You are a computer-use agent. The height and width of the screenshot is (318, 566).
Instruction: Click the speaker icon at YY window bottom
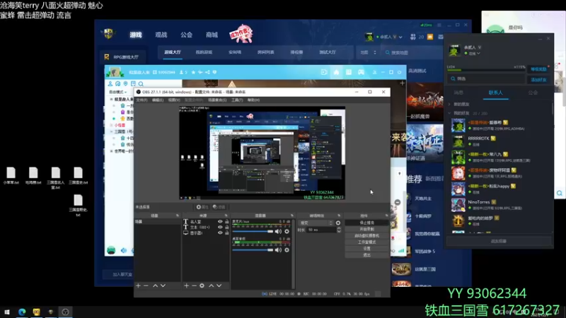coord(124,250)
